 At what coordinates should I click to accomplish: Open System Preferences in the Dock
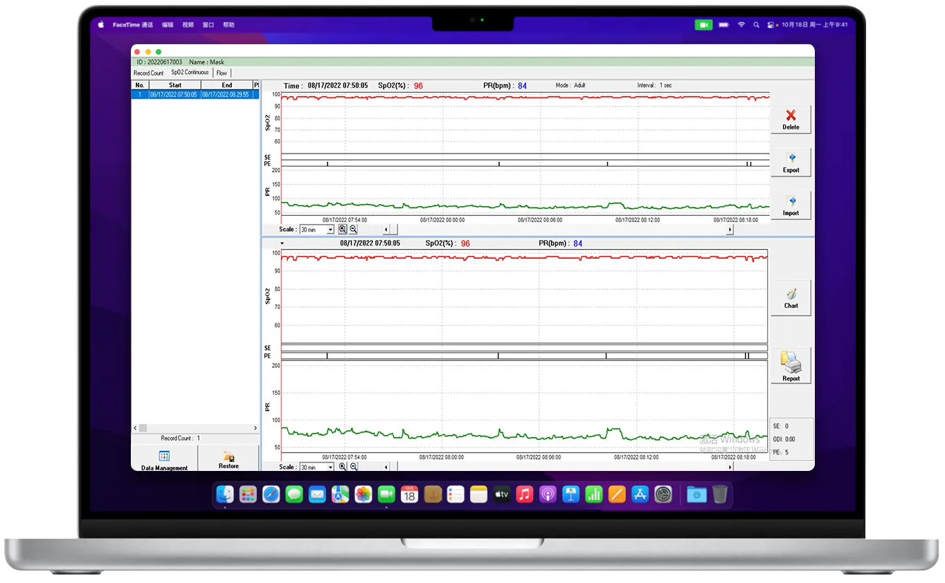[x=663, y=494]
